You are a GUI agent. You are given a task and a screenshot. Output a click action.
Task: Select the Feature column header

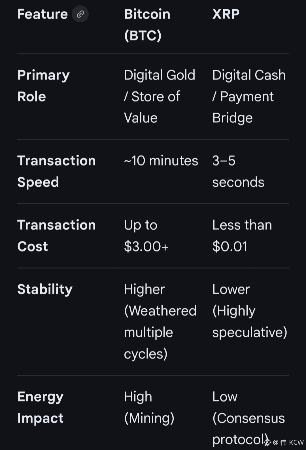pyautogui.click(x=42, y=14)
